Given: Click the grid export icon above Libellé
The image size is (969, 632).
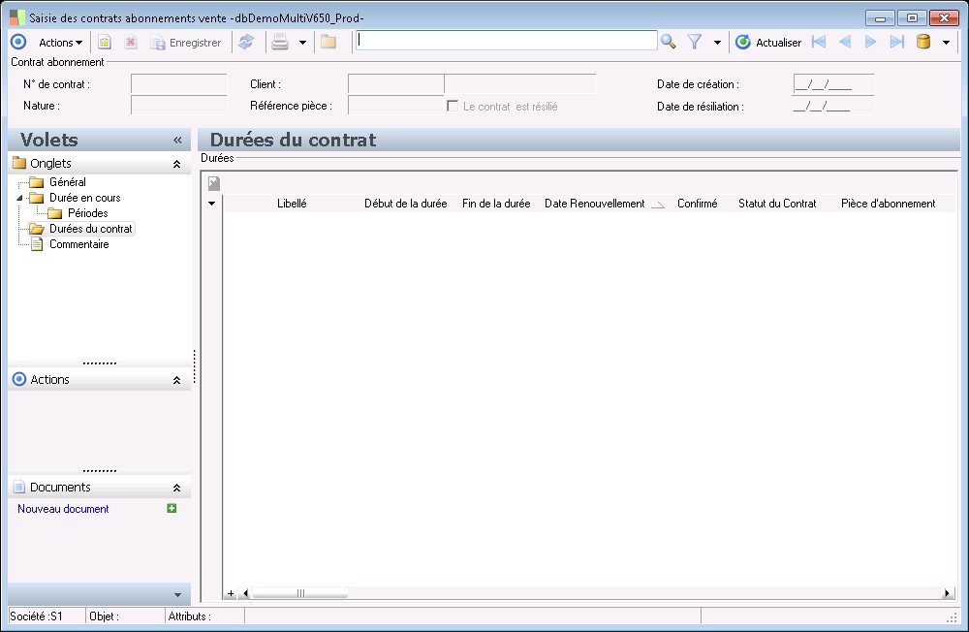Looking at the screenshot, I should click(x=214, y=183).
